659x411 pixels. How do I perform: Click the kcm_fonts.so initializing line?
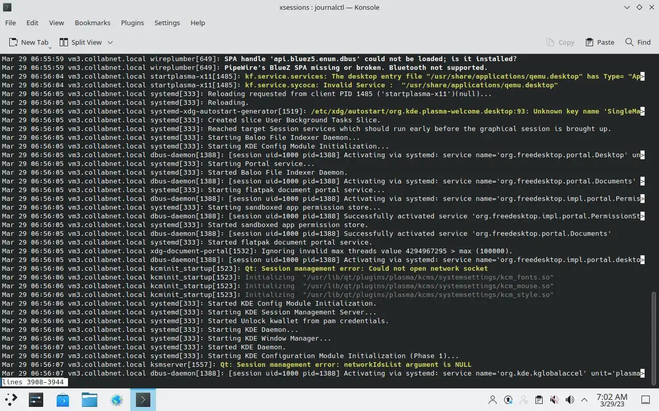coord(278,277)
